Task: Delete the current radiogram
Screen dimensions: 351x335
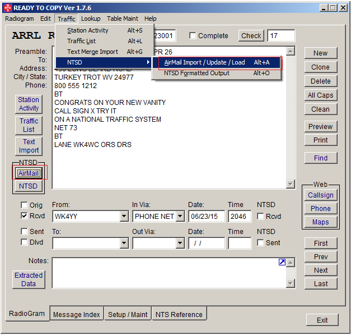Action: click(321, 81)
